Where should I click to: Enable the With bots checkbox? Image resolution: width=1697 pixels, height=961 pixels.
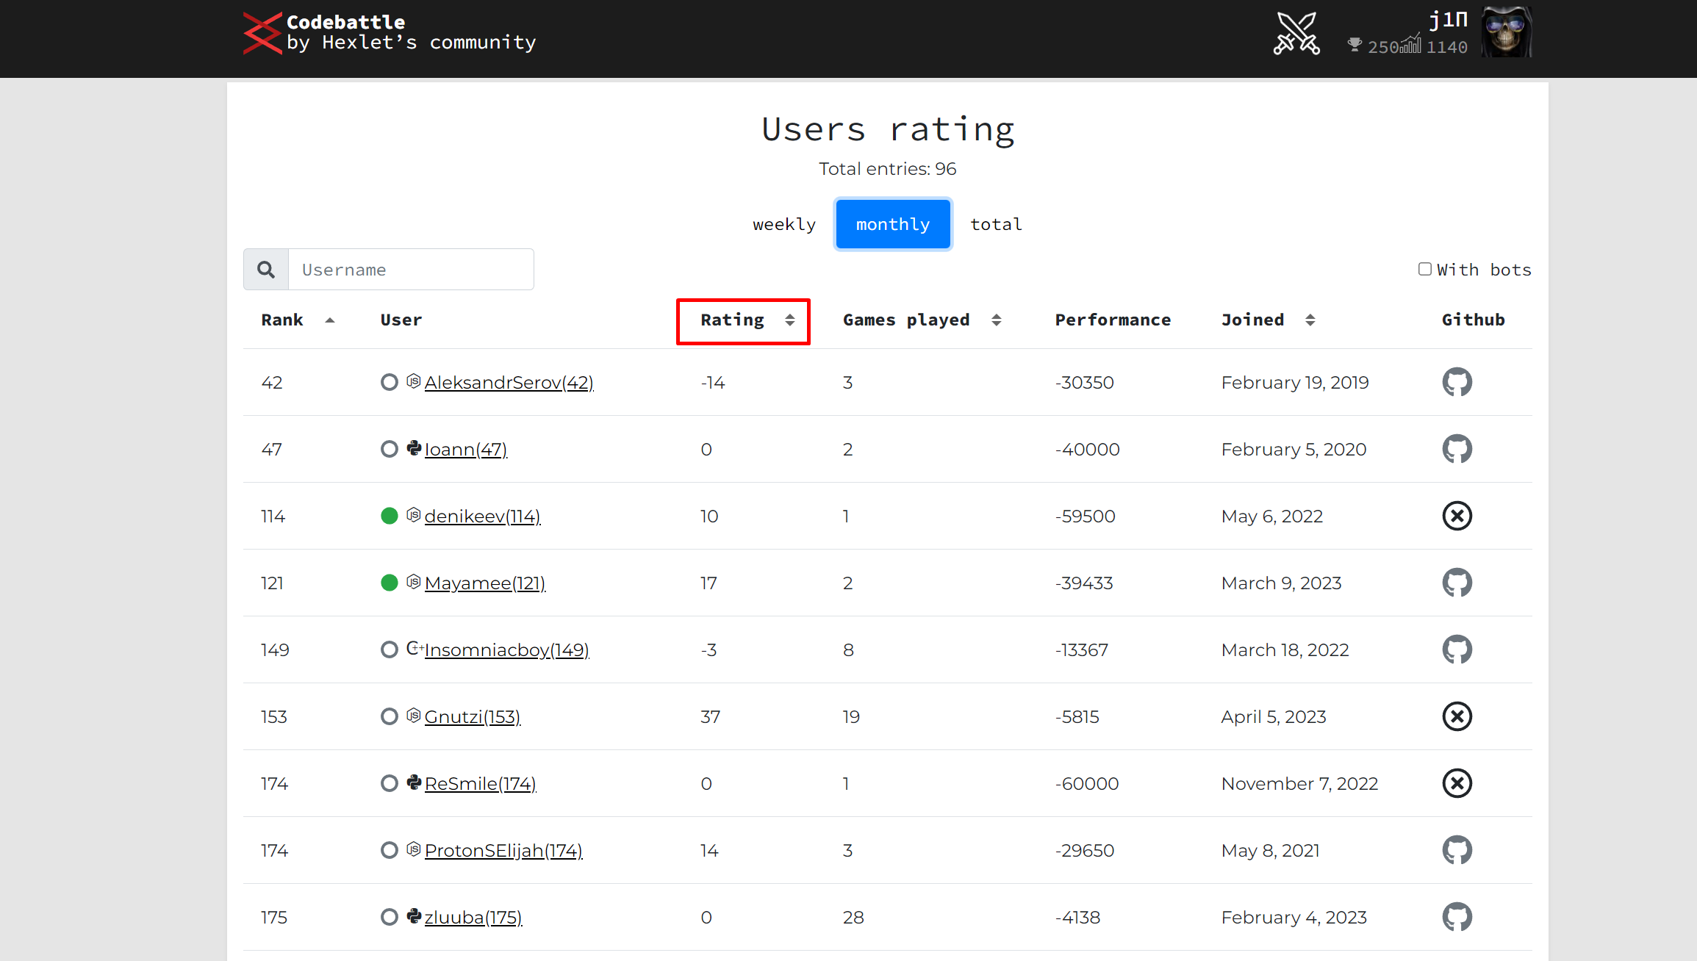[1424, 269]
